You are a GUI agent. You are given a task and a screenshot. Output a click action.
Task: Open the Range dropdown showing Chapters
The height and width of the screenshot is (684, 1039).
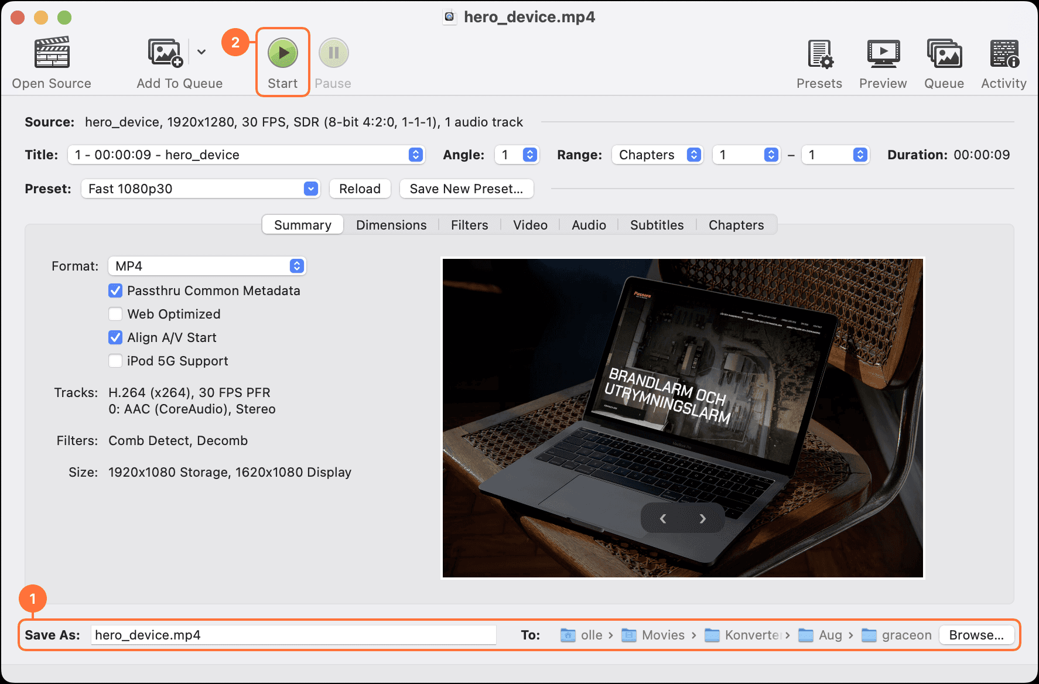[657, 155]
